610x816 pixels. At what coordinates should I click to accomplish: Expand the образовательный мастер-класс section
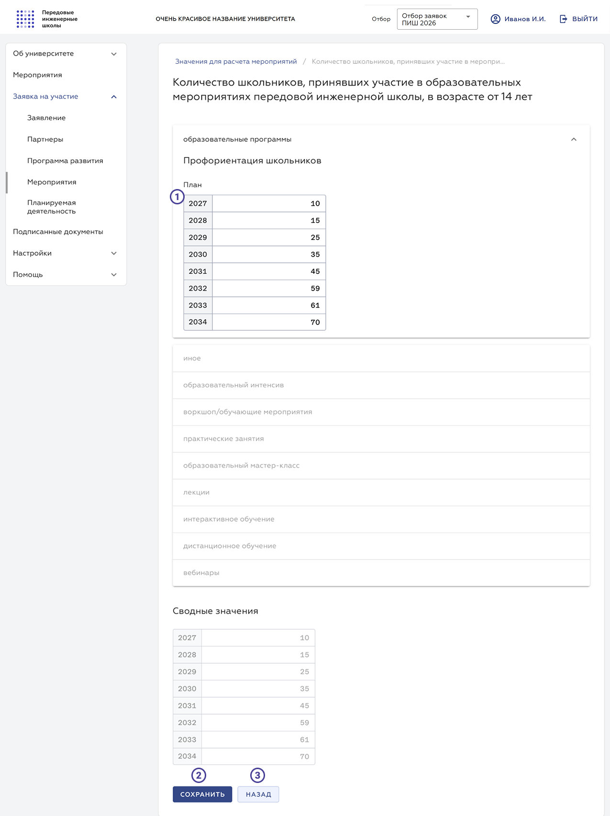pos(381,466)
